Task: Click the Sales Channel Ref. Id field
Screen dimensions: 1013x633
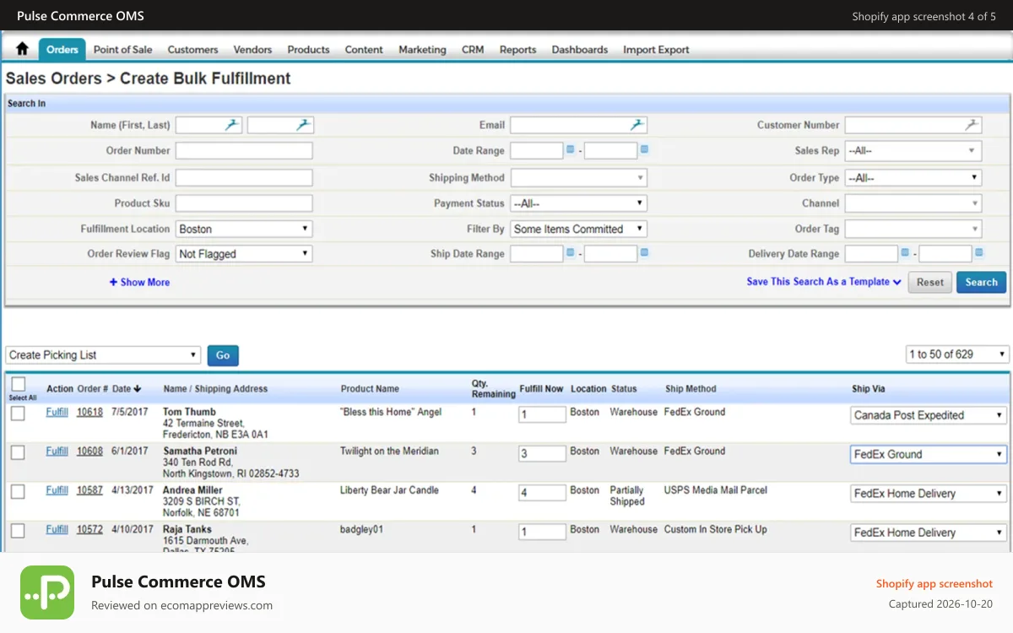Action: tap(244, 178)
